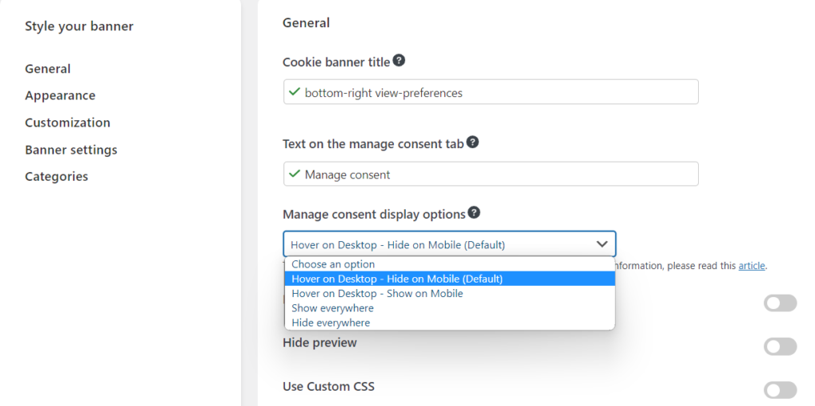Select "Choose an option" placeholder entry
Screen dimensions: 815x406
[x=333, y=264]
